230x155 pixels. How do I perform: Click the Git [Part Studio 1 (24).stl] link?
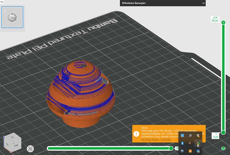pyautogui.click(x=156, y=139)
